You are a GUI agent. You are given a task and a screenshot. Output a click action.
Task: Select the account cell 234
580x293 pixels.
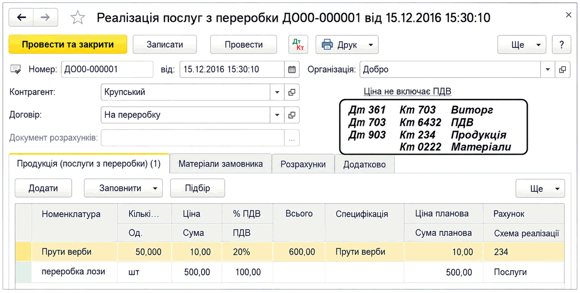pos(524,252)
